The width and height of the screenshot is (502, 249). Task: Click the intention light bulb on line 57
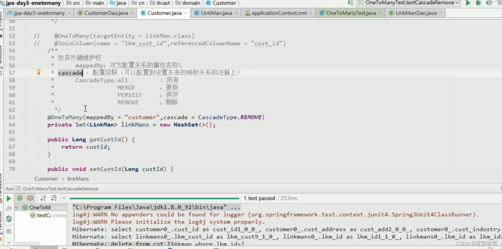pyautogui.click(x=39, y=72)
